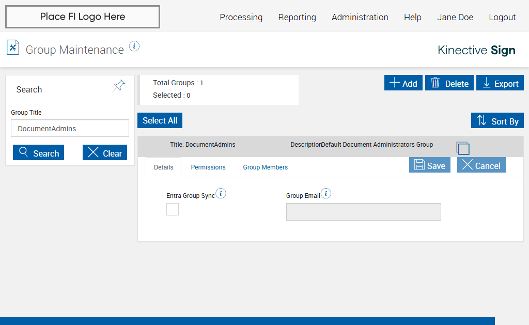Switch to the Permissions tab
Image resolution: width=529 pixels, height=325 pixels.
click(x=208, y=167)
